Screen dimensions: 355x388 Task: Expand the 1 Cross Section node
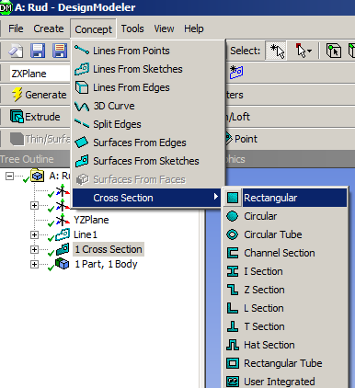(34, 249)
